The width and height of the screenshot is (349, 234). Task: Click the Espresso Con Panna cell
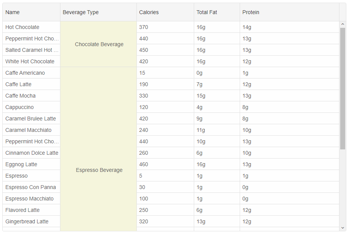(31, 187)
